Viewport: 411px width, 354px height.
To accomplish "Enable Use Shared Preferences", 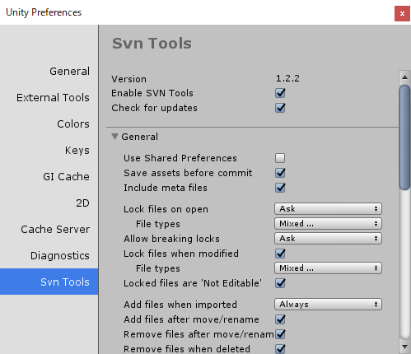I will tap(280, 158).
